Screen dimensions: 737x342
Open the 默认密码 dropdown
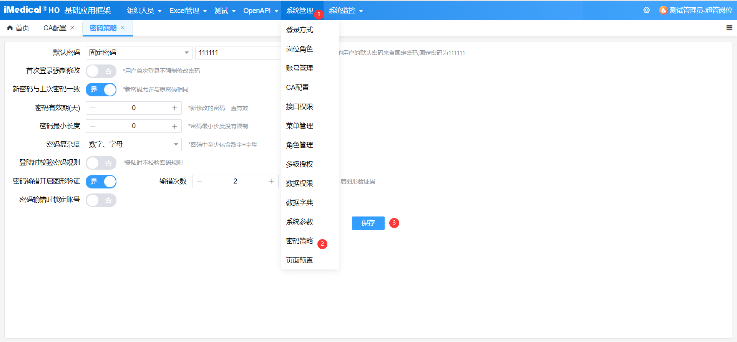pyautogui.click(x=139, y=53)
